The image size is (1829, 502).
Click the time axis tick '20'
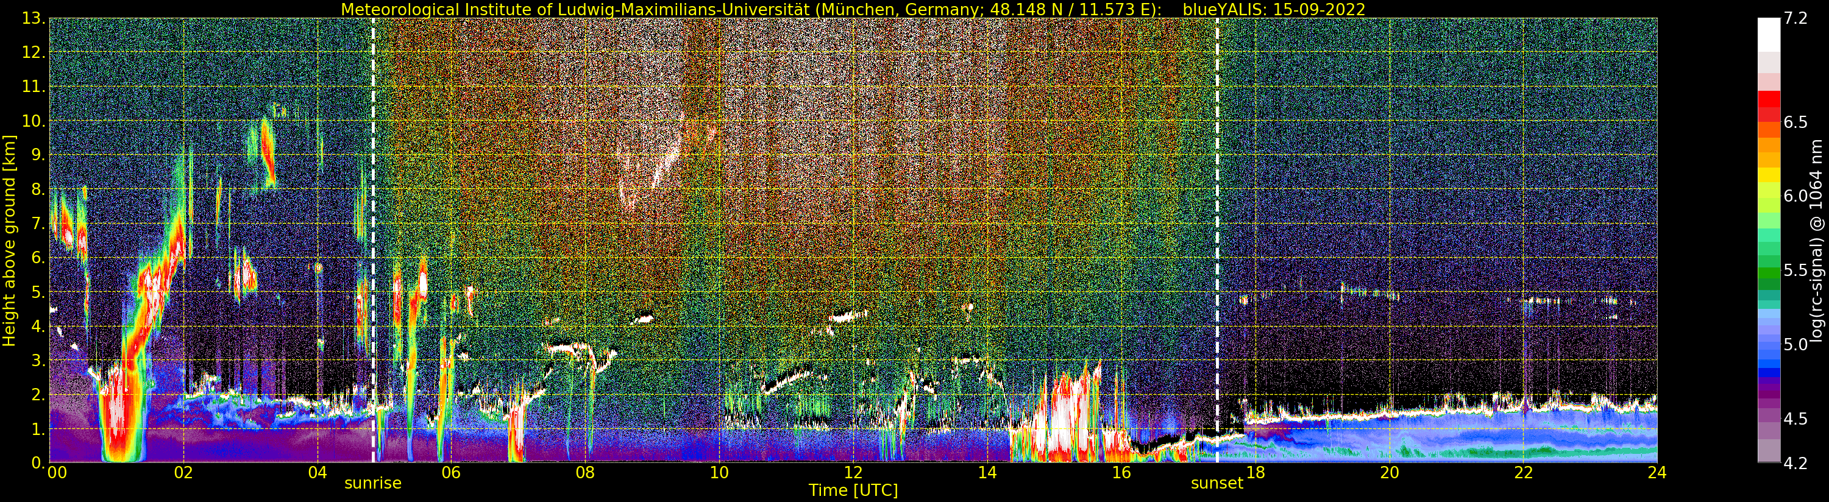tap(1390, 472)
